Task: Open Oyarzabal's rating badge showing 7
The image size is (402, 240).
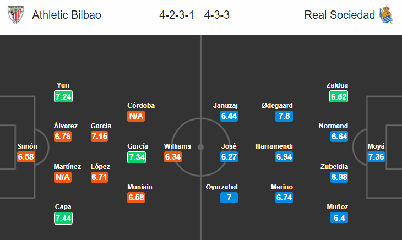Action: click(229, 198)
